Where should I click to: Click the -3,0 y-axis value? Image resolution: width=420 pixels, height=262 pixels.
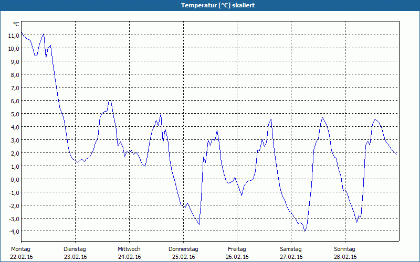(14, 219)
